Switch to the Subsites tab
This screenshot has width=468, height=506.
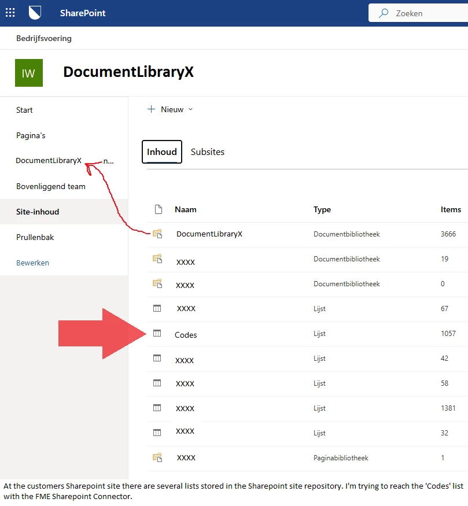[208, 152]
